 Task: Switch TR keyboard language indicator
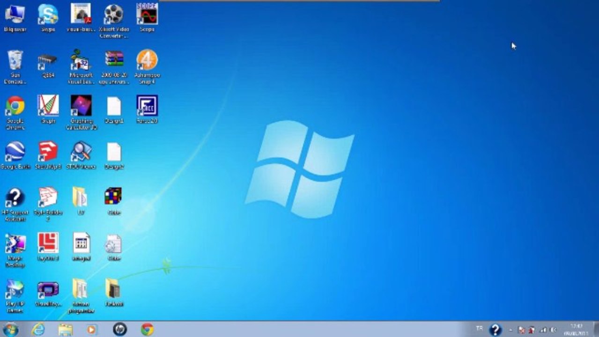[480, 328]
